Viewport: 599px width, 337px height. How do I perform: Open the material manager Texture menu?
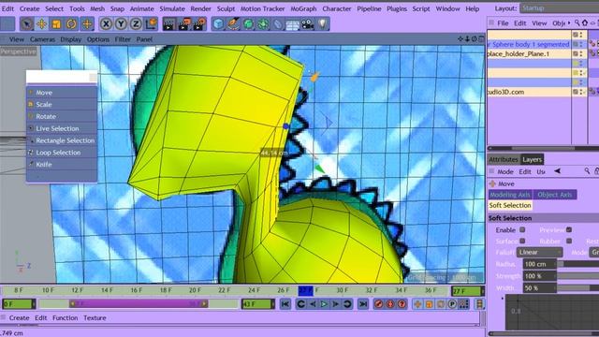(x=95, y=318)
